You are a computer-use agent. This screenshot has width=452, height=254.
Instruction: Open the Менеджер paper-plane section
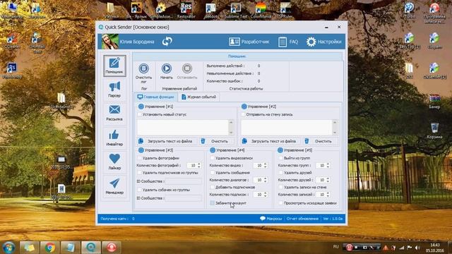114,186
